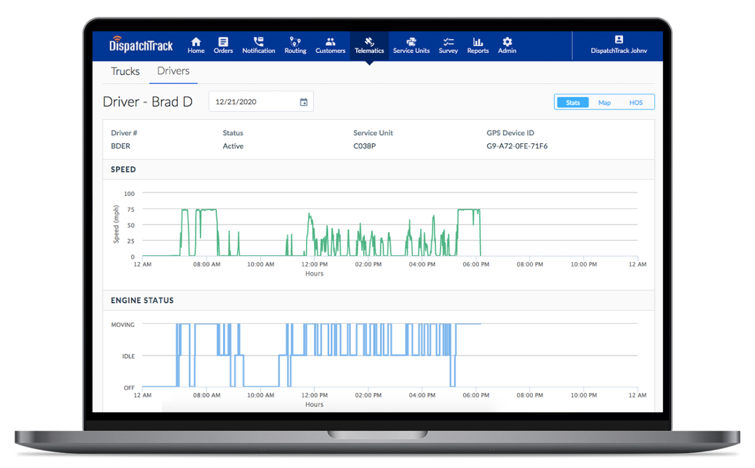755x468 pixels.
Task: Click the Speed (mph) axis label
Action: click(x=116, y=224)
